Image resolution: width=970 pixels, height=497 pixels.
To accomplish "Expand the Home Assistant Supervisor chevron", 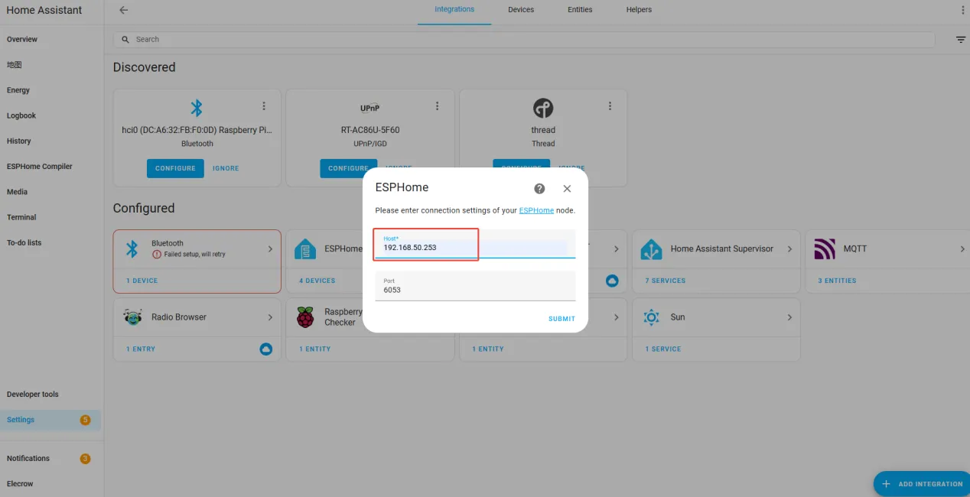I will click(x=789, y=249).
